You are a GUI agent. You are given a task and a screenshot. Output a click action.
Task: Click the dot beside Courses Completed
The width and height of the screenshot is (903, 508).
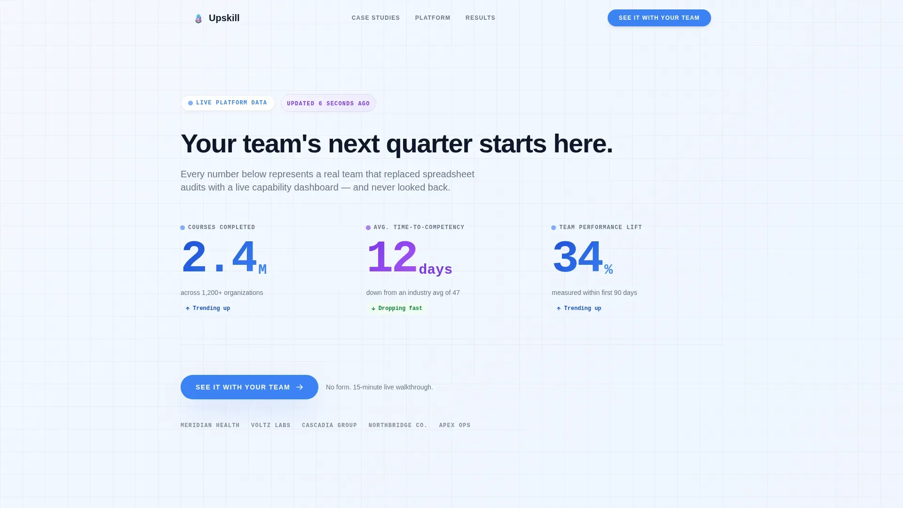pyautogui.click(x=182, y=228)
